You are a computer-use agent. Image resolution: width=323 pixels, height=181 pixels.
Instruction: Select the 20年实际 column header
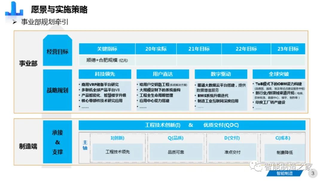(x=156, y=49)
